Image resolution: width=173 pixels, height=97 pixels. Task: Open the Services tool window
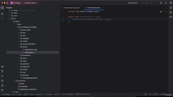point(2,67)
